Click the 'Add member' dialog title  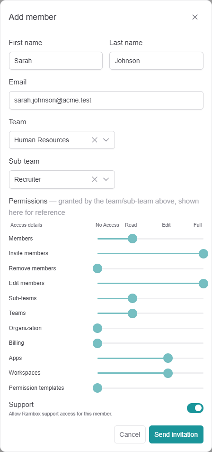(x=33, y=17)
